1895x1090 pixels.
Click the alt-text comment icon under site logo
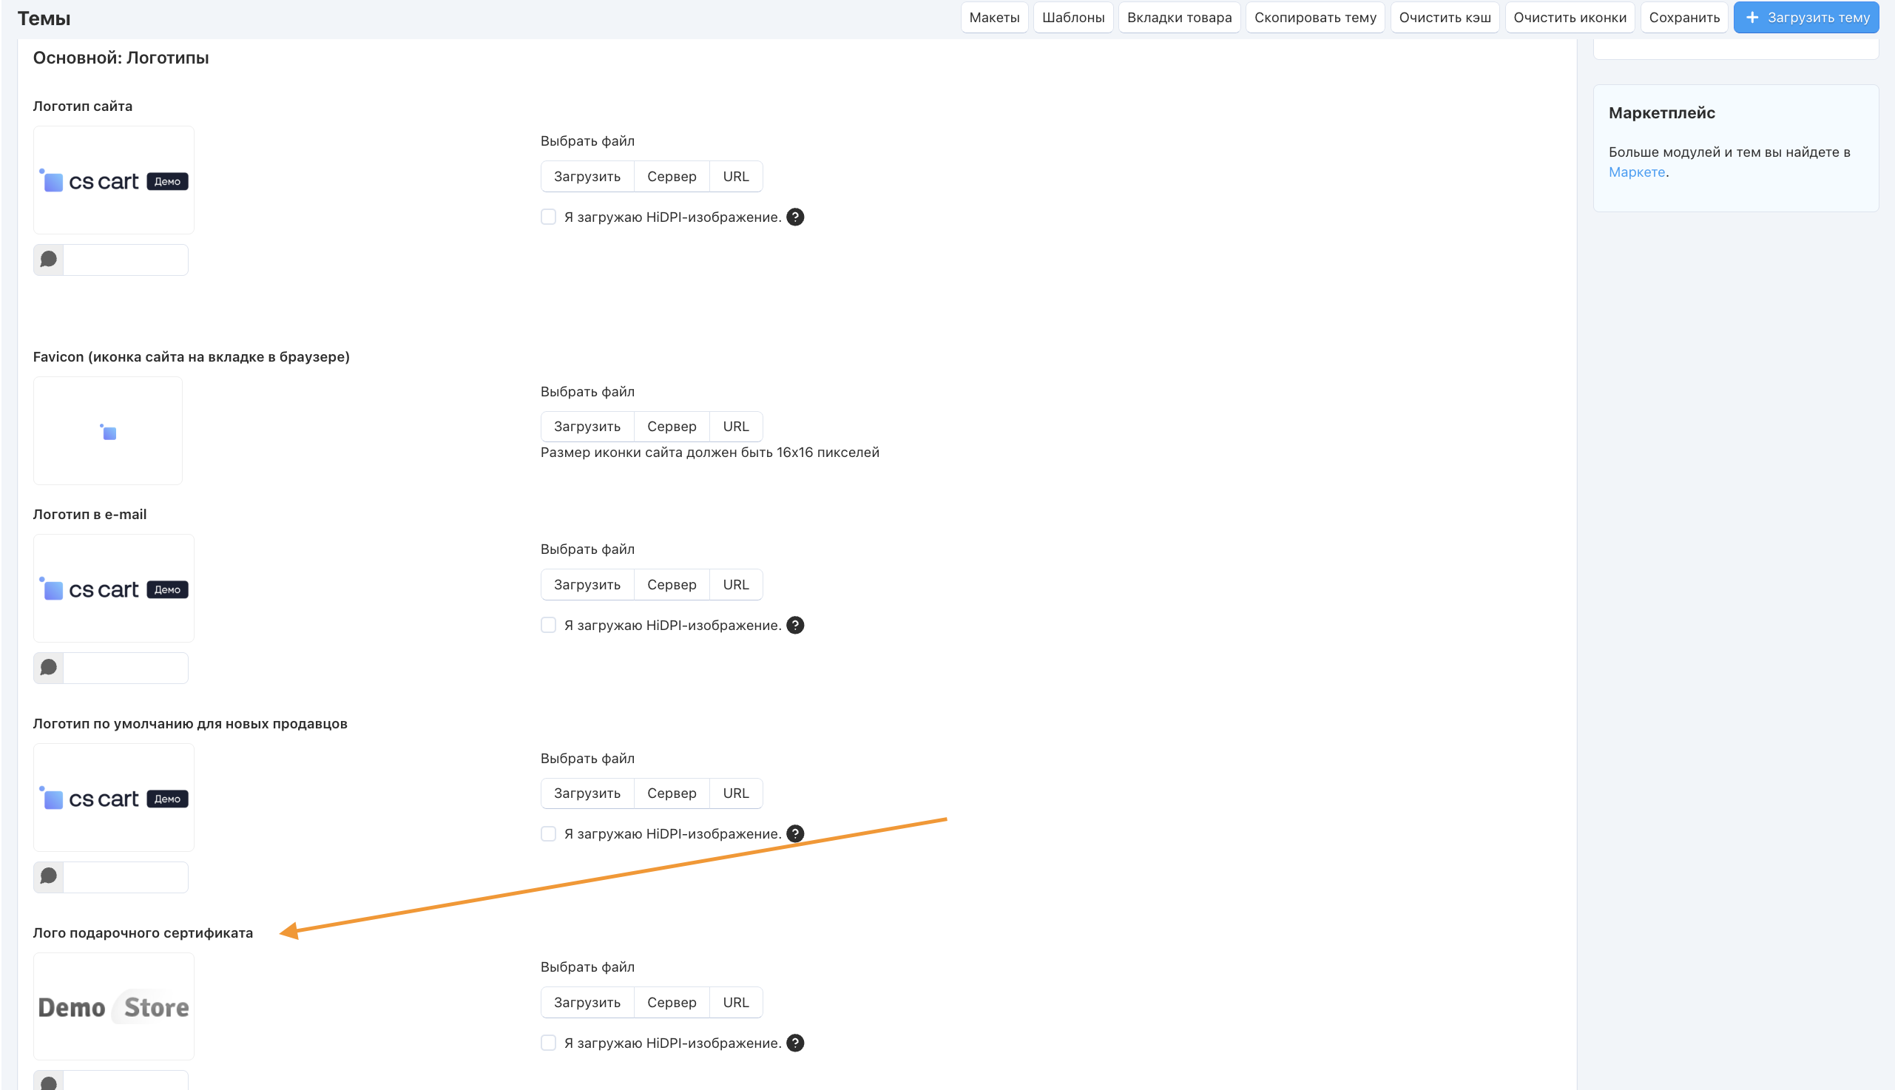(49, 260)
